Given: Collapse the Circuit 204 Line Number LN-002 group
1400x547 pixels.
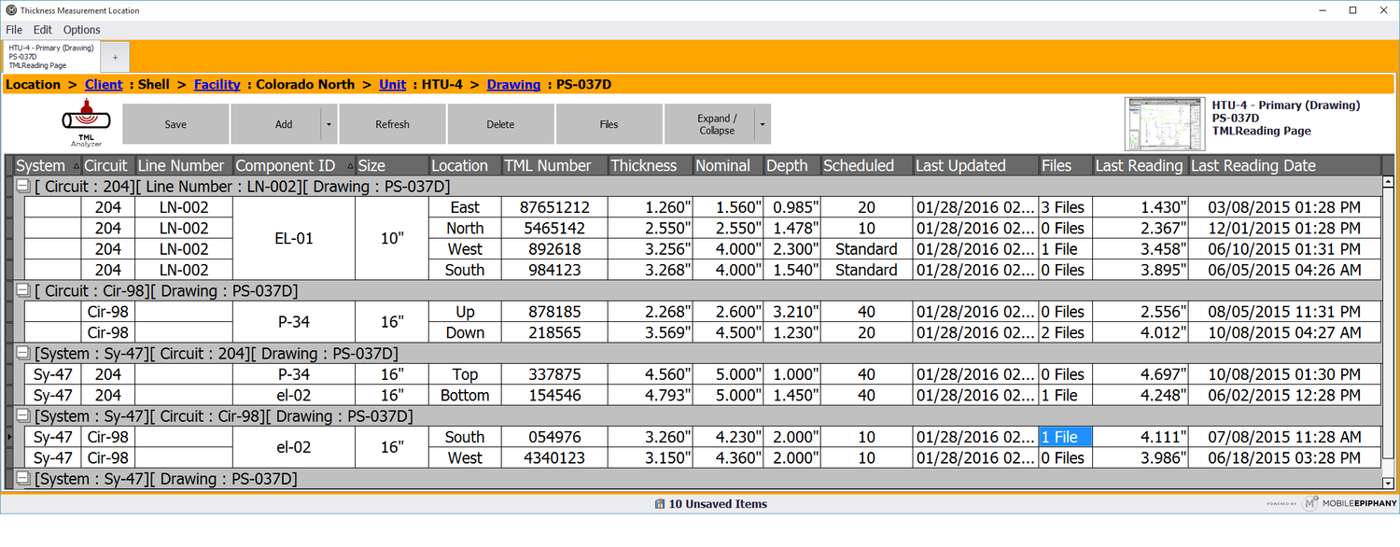Looking at the screenshot, I should [22, 187].
